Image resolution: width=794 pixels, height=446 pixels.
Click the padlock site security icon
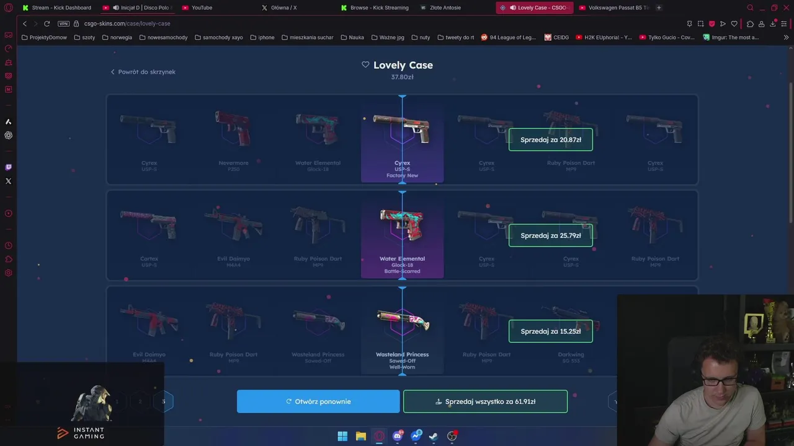[x=76, y=24]
